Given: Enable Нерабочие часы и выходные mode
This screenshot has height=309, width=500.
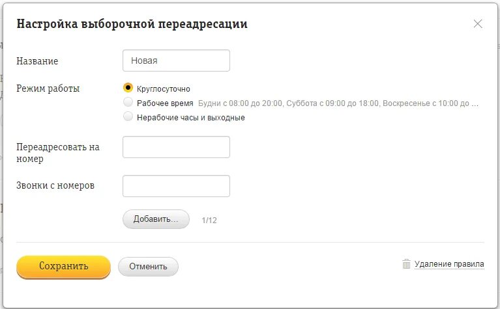Looking at the screenshot, I should click(128, 117).
